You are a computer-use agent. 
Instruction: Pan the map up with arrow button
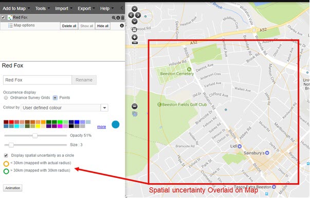click(x=135, y=9)
